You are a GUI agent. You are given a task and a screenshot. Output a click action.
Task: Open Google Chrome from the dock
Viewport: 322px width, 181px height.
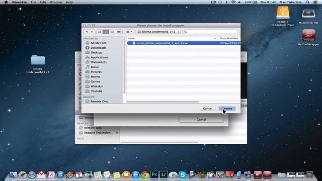point(145,175)
